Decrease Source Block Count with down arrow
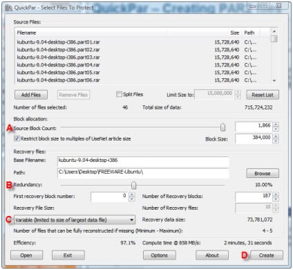Image resolution: width=293 pixels, height=270 pixels. 276,129
